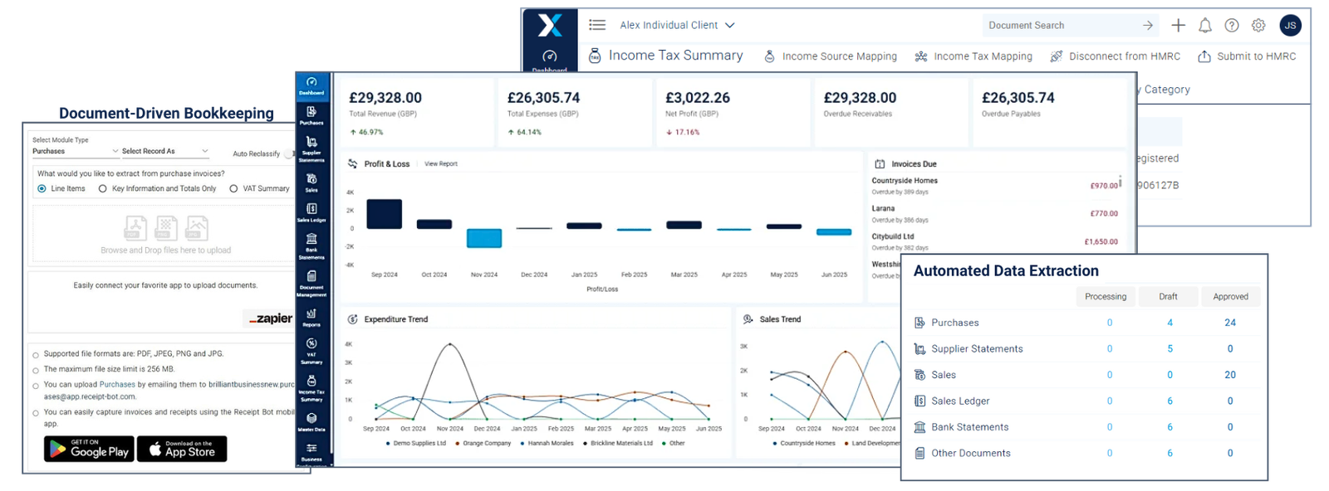This screenshot has width=1329, height=491.
Task: Open the Select Module Type dropdown showing Purchases
Action: coord(76,152)
